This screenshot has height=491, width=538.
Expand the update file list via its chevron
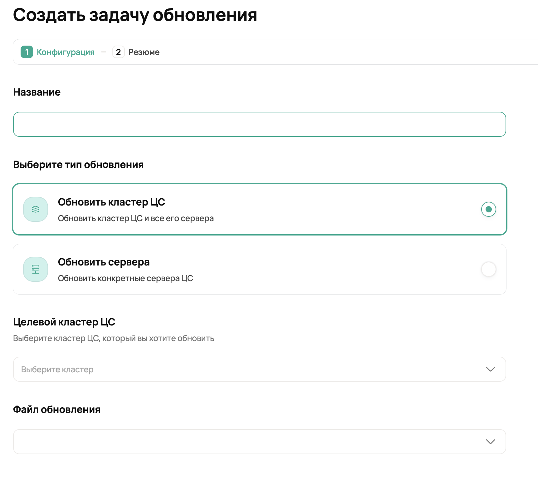(x=490, y=442)
